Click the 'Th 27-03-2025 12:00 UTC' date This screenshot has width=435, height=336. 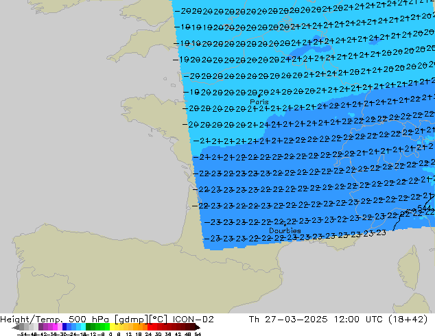[315, 320]
